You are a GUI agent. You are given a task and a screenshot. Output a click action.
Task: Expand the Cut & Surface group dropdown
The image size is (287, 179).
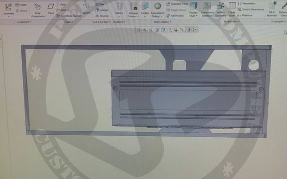pos(102,22)
